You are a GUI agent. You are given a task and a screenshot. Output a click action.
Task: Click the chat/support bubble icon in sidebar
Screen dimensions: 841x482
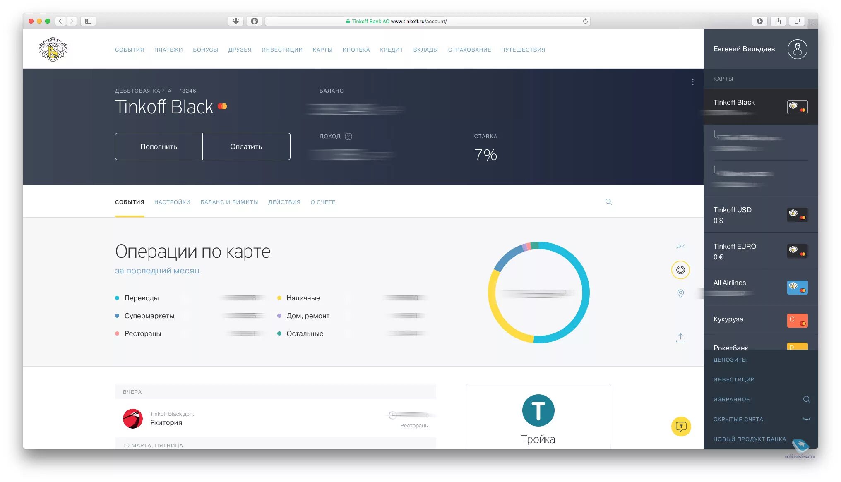tap(682, 427)
